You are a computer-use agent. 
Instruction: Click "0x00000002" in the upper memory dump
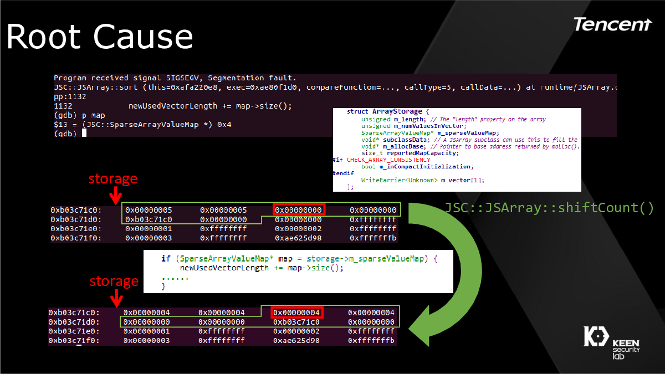pyautogui.click(x=298, y=228)
